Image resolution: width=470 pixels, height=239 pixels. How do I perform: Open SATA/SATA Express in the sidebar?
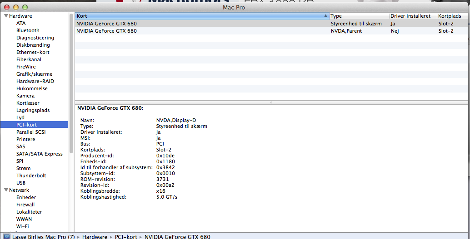coord(39,154)
